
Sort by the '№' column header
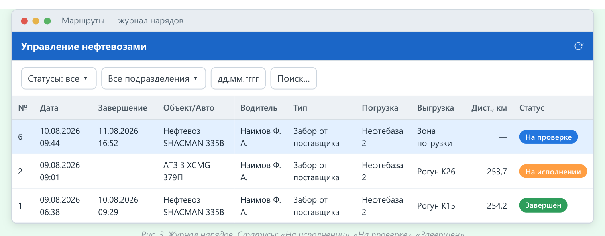click(x=22, y=108)
